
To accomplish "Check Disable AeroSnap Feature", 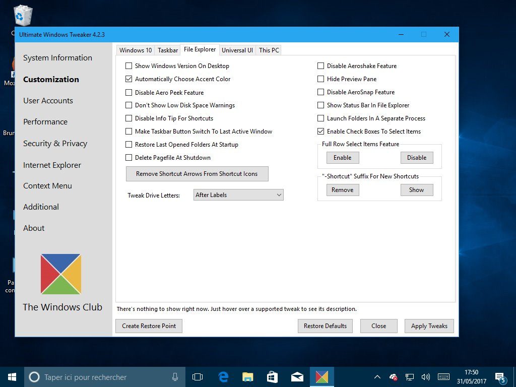I will 320,92.
